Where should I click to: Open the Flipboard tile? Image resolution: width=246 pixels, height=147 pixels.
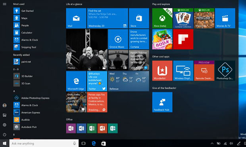tap(183, 39)
